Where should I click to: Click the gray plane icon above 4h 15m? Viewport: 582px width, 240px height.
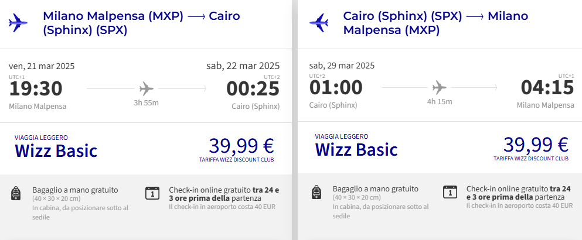(x=440, y=88)
